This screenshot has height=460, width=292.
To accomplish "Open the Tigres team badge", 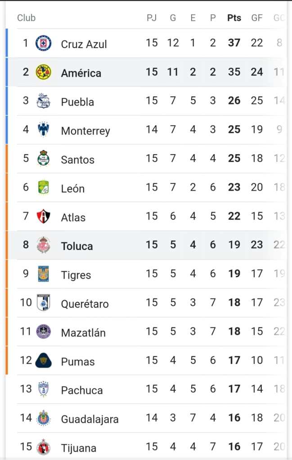I will click(44, 274).
